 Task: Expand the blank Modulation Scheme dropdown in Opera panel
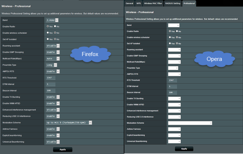click(x=190, y=123)
